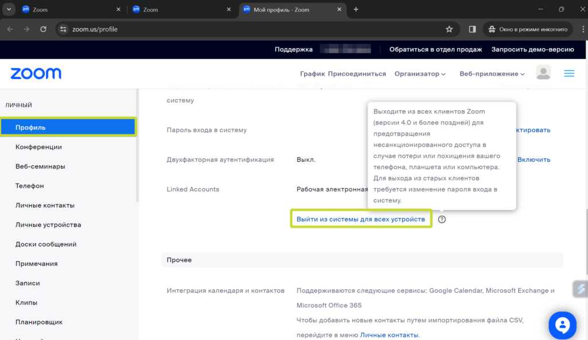Click the Прочее section header

coord(362,260)
